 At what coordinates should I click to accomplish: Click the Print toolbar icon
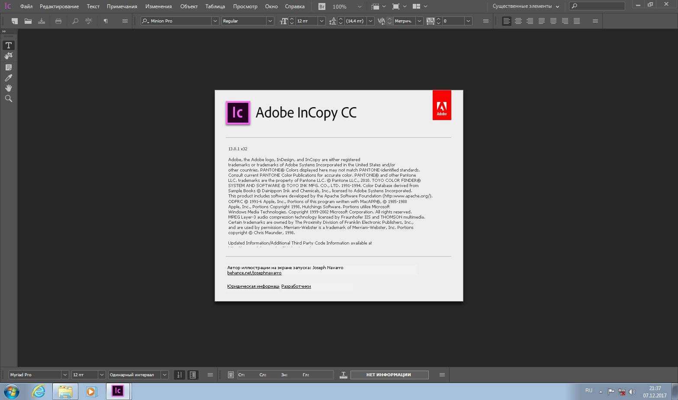[x=58, y=21]
